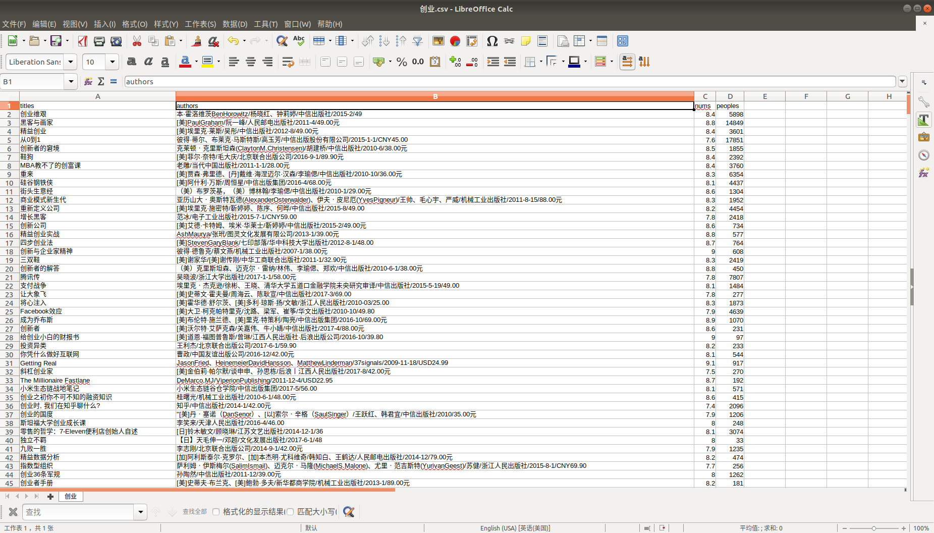Check the 格式化的显示结果 checkbox
This screenshot has width=934, height=533.
point(216,512)
